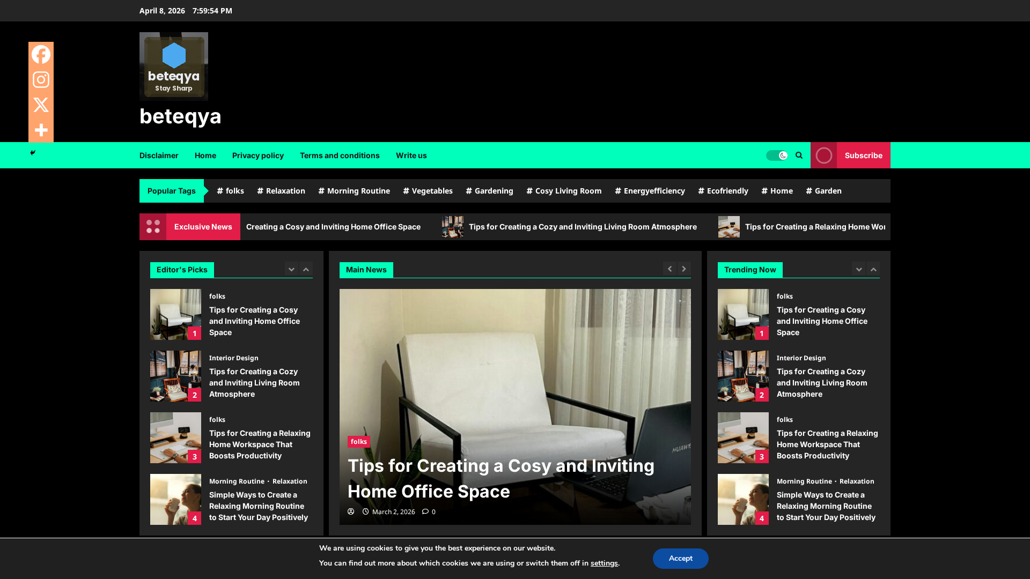
Task: Select the Instagram sharing icon
Action: click(x=41, y=79)
